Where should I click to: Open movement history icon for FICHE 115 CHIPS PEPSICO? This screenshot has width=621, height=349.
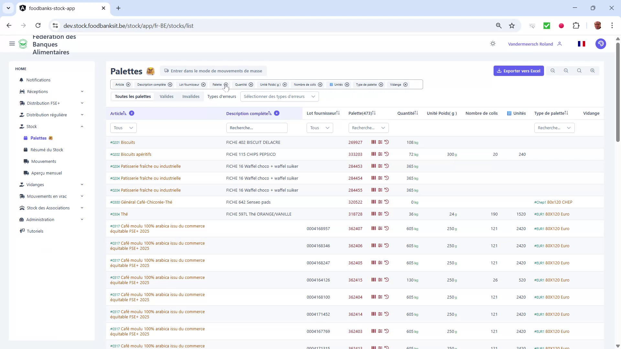(x=387, y=154)
